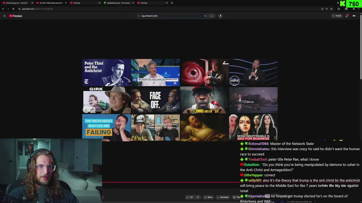Open the GIRK video thumbnail
The height and width of the screenshot is (203, 362).
tap(106, 100)
